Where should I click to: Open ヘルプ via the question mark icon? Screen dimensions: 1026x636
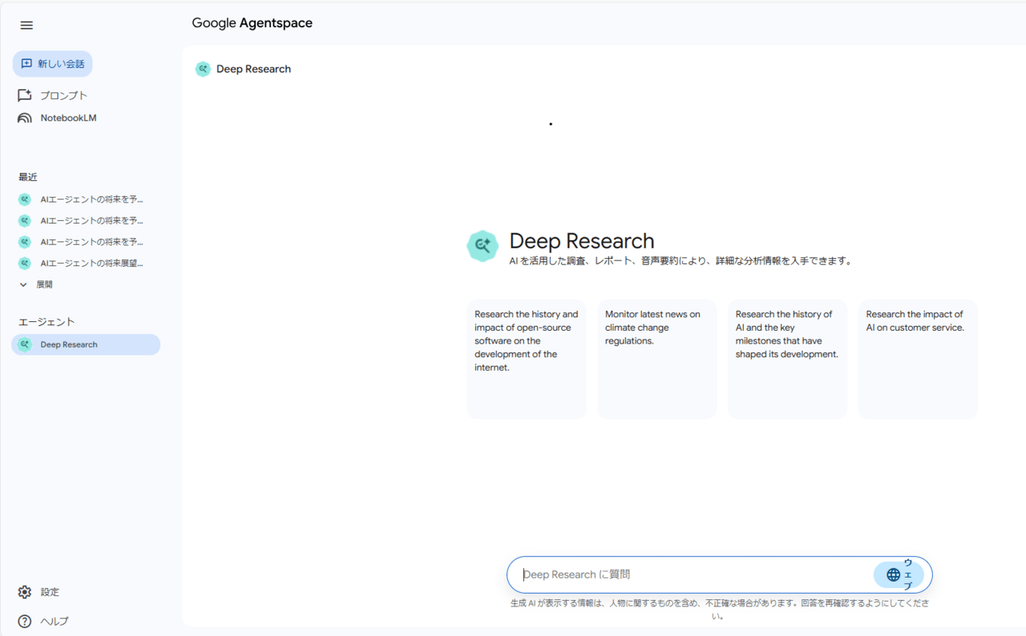[x=25, y=621]
